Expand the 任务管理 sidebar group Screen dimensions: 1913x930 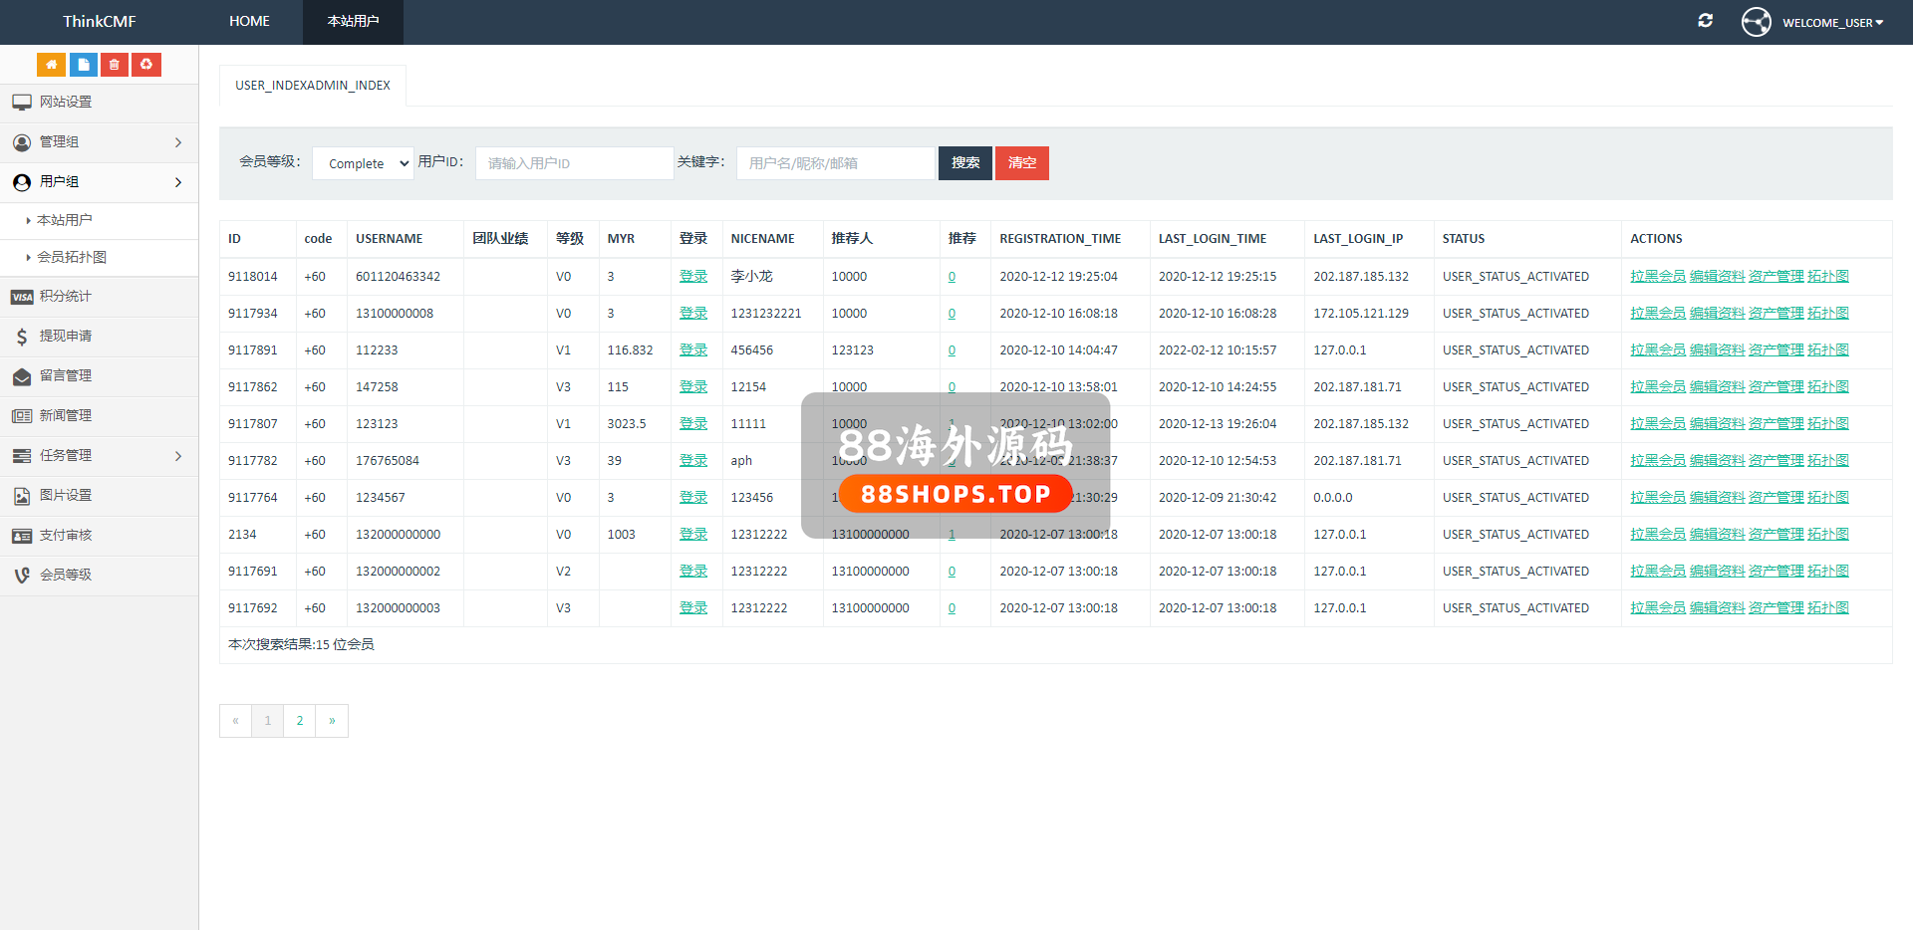point(99,456)
